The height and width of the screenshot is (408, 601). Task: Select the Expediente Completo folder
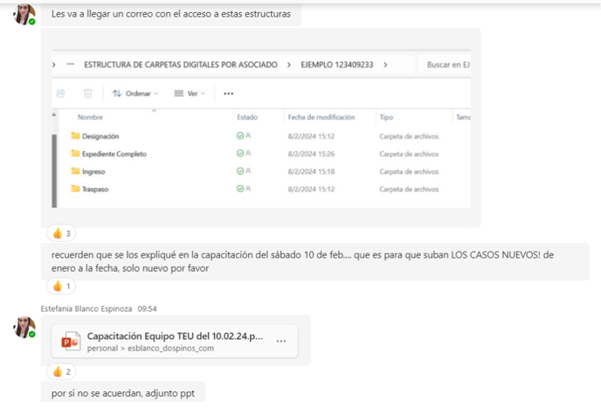click(114, 154)
